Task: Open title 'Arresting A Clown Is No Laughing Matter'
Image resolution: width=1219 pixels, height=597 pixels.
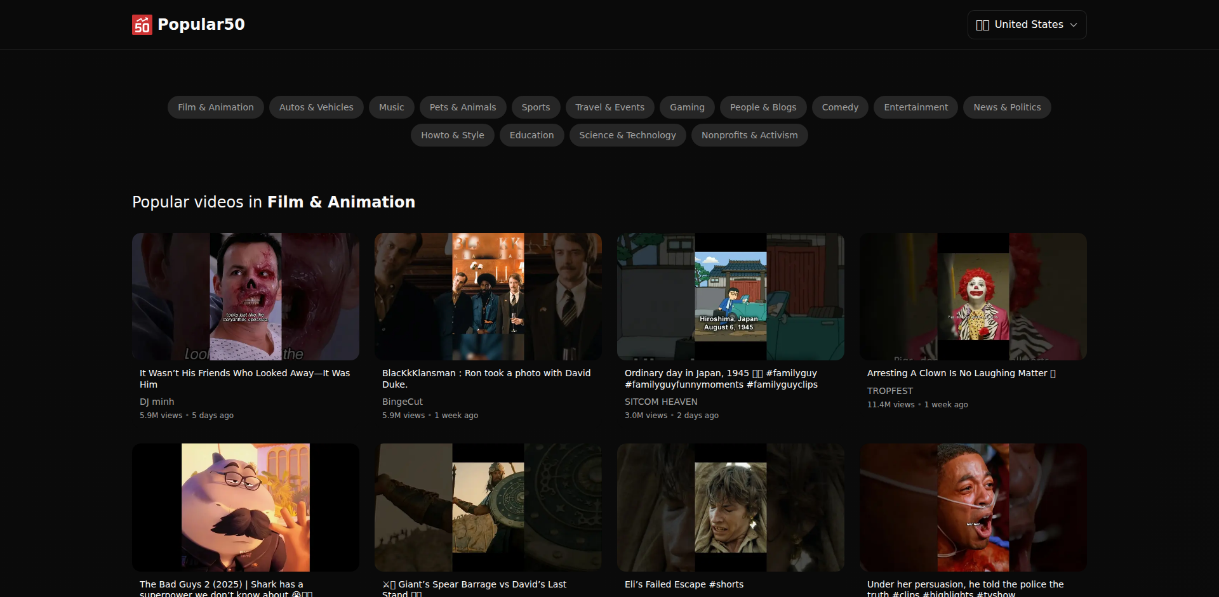Action: click(x=961, y=373)
